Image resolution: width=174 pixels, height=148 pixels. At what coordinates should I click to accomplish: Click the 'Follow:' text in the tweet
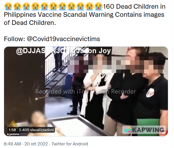click(15, 39)
